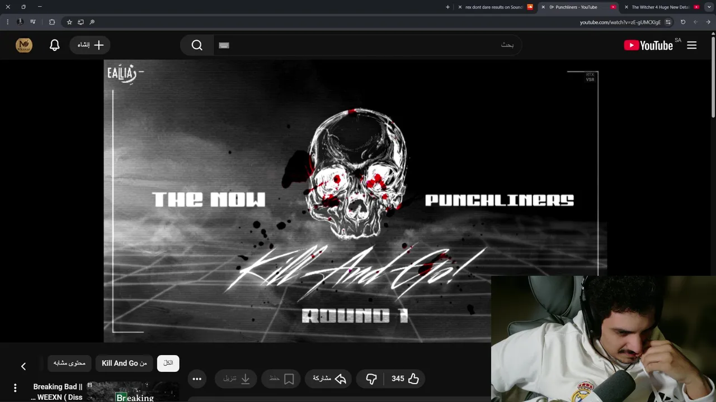Open the site information icon in address bar

pyautogui.click(x=668, y=22)
